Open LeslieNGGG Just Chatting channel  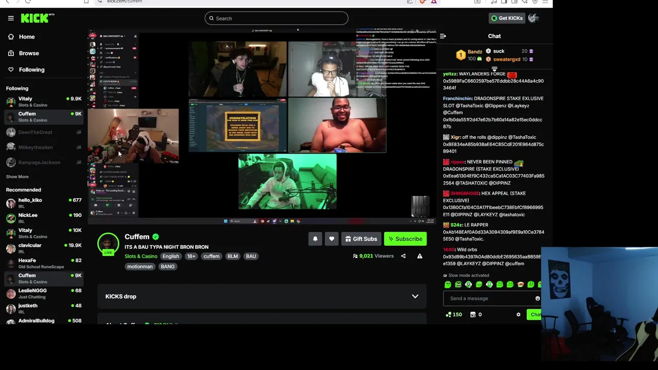point(44,293)
